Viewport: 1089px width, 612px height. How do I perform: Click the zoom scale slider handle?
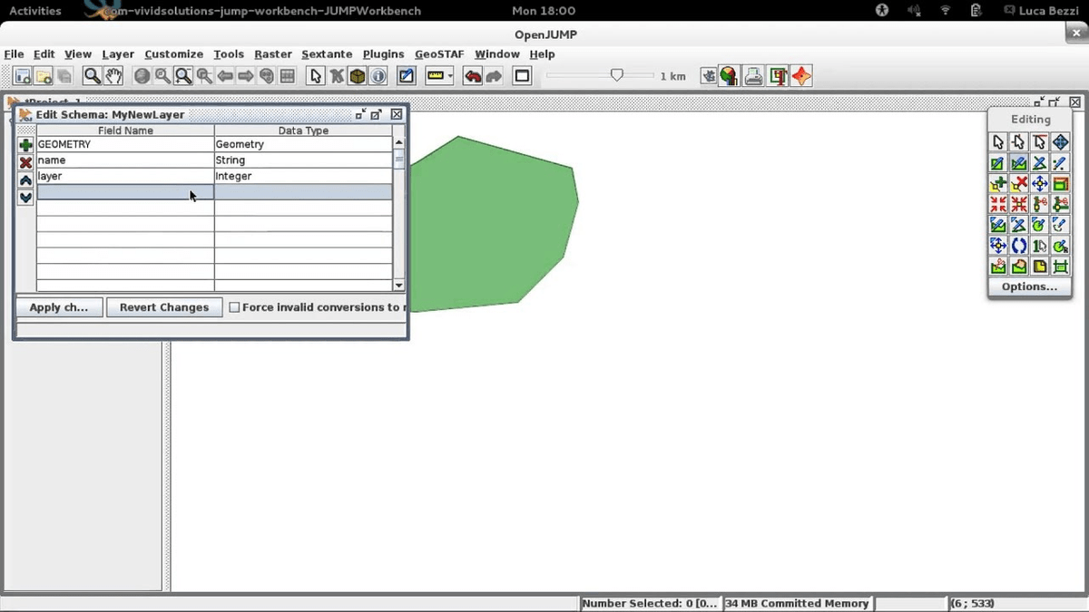[617, 75]
